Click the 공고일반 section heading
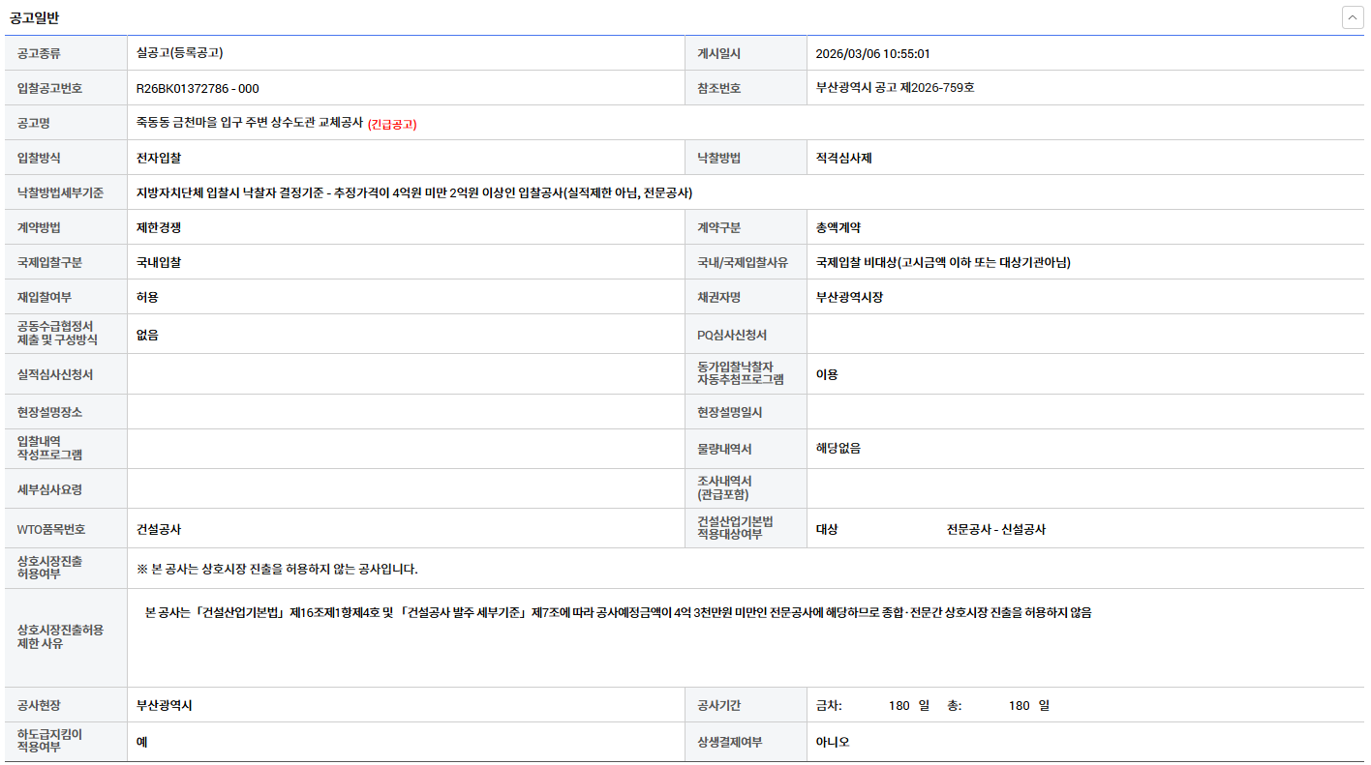The height and width of the screenshot is (765, 1371). pos(34,18)
